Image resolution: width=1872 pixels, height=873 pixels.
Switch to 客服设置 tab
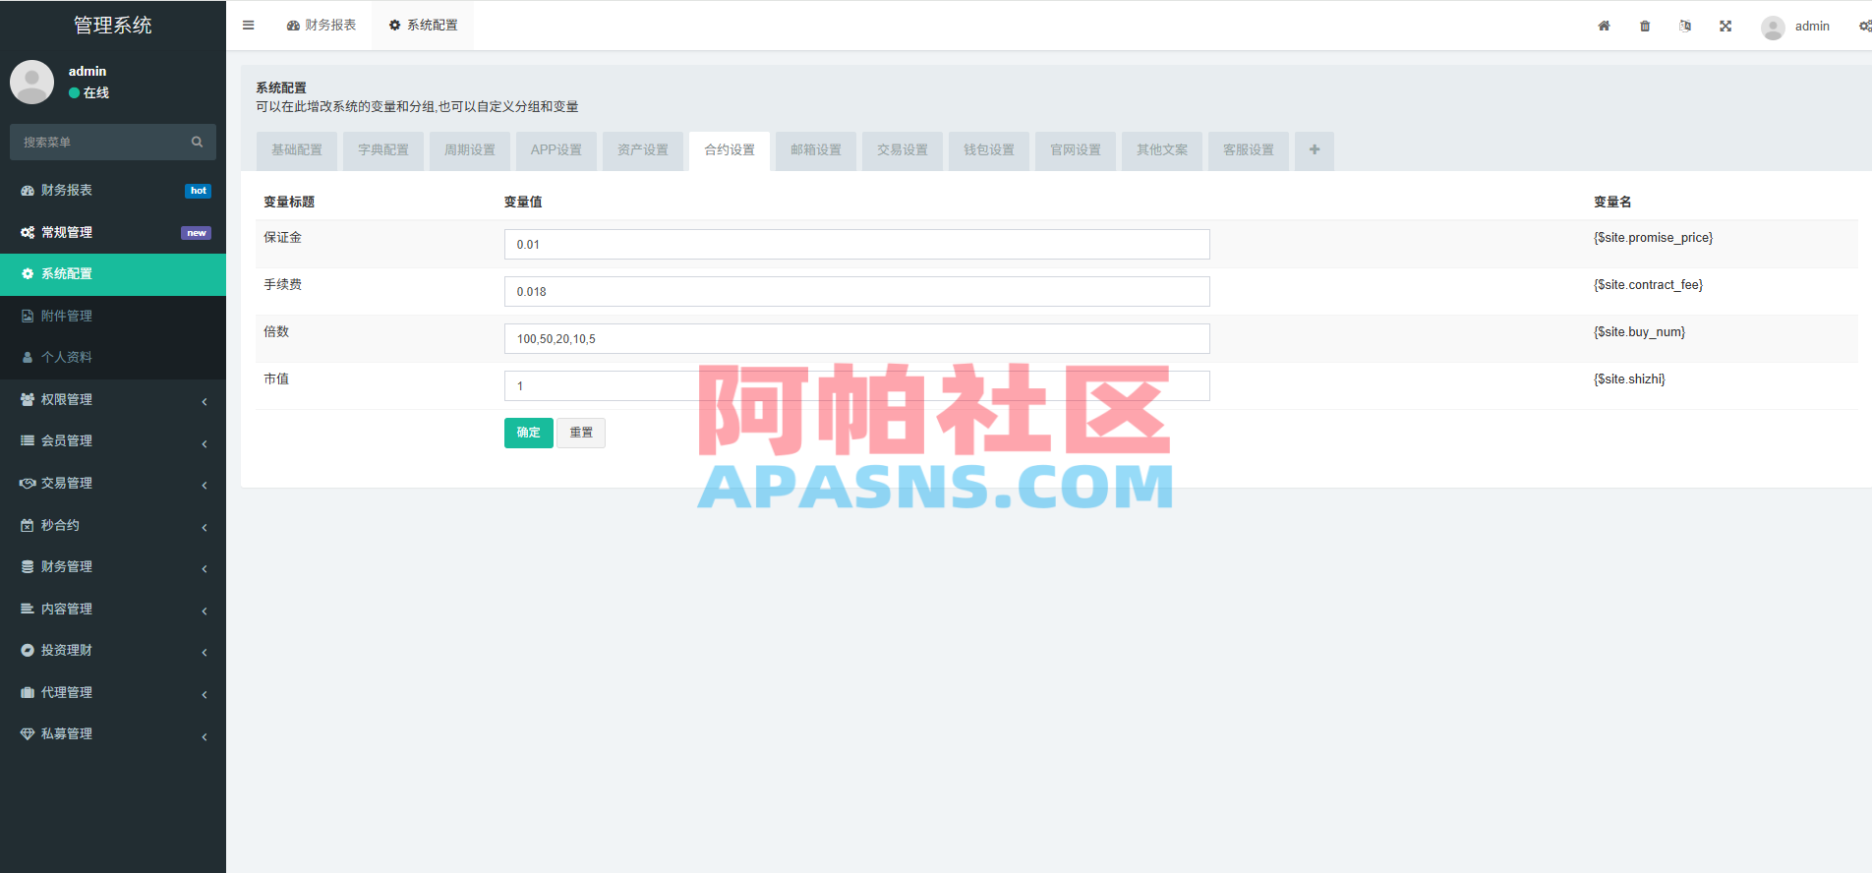coord(1249,150)
